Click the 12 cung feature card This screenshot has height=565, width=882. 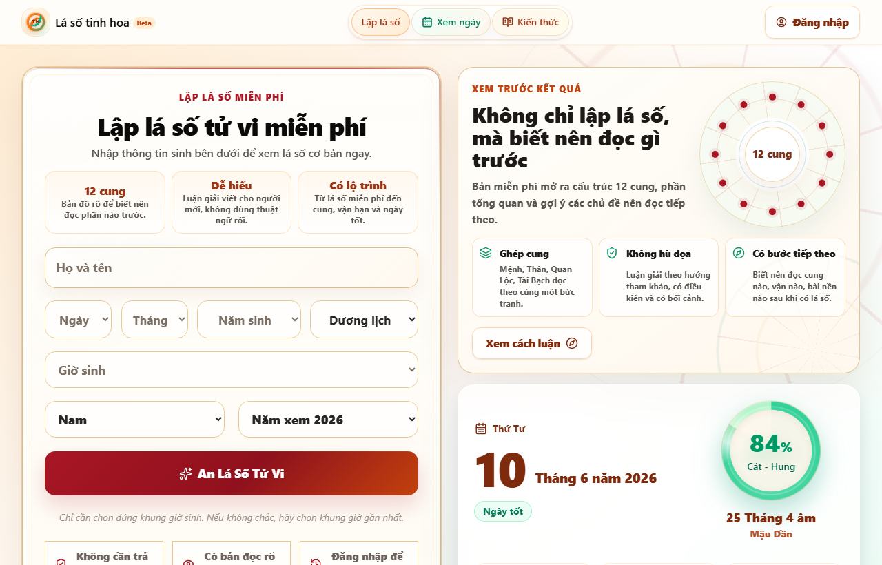105,203
